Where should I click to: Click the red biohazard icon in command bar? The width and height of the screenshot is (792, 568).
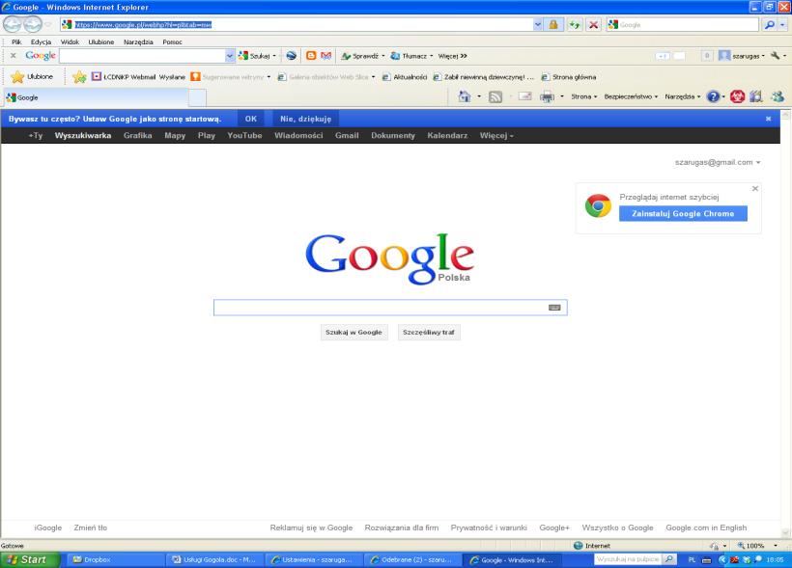738,96
